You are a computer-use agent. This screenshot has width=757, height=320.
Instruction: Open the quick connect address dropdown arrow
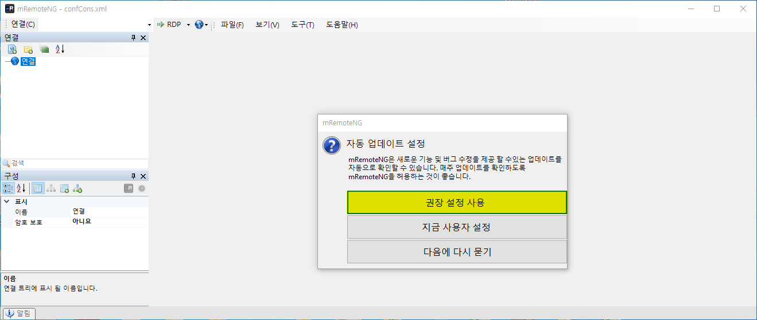pyautogui.click(x=150, y=25)
